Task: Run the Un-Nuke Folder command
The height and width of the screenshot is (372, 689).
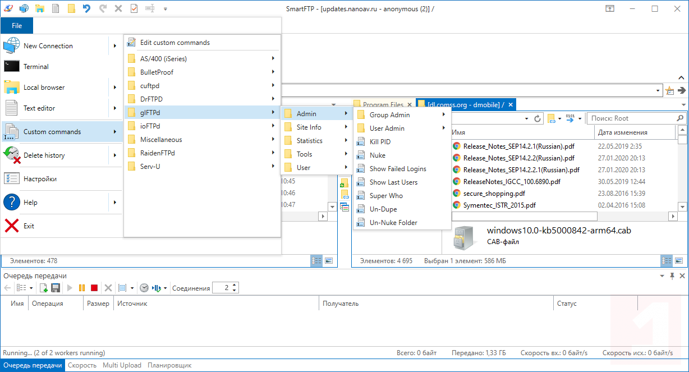Action: 402,223
